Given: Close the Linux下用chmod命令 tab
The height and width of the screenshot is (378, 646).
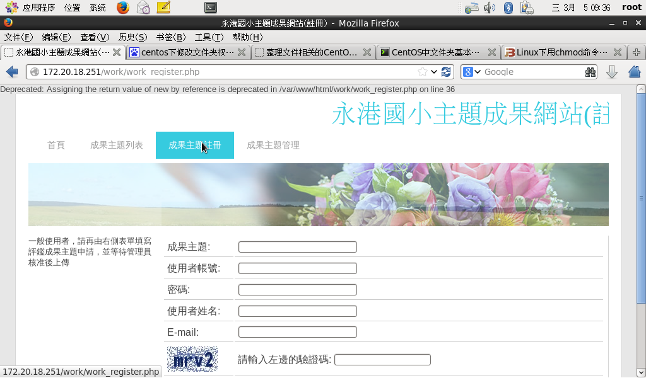Looking at the screenshot, I should pyautogui.click(x=617, y=52).
